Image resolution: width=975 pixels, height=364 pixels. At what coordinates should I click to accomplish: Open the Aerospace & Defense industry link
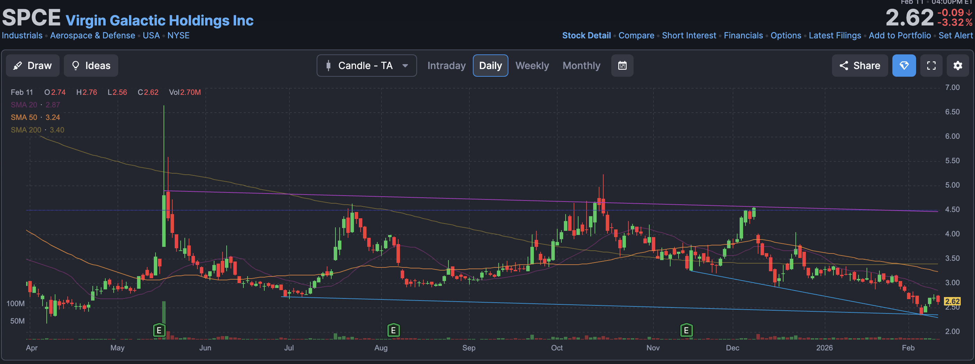92,35
